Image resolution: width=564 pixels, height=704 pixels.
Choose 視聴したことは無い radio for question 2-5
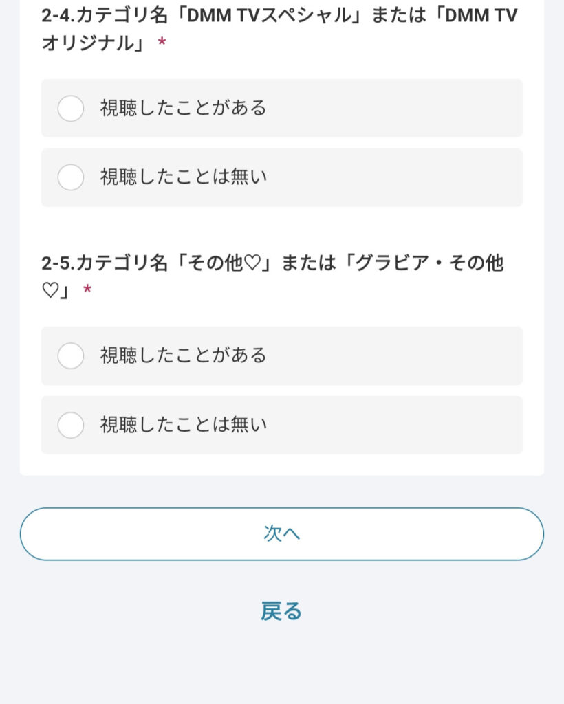coord(71,425)
